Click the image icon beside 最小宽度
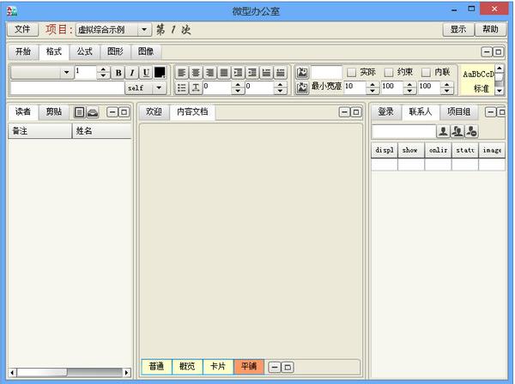 302,87
